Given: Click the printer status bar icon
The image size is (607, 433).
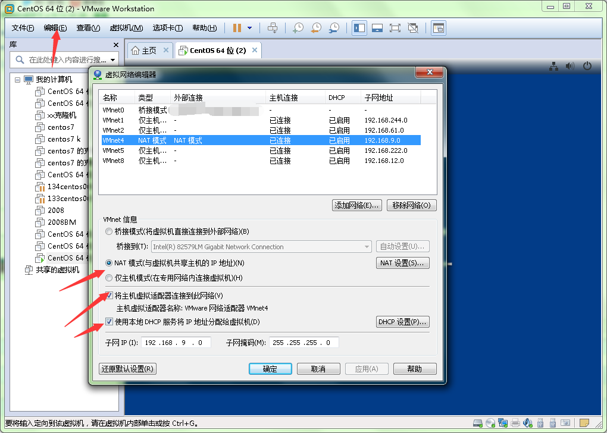Looking at the screenshot, I should tap(515, 423).
